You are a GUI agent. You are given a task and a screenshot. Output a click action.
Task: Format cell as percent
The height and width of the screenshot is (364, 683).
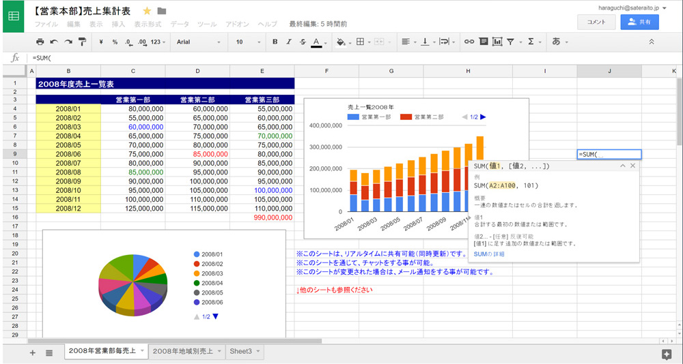coord(115,42)
